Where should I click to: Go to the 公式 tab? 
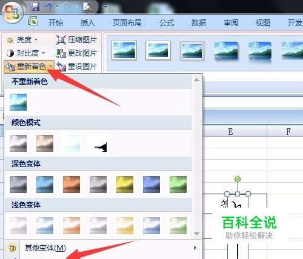tap(167, 23)
